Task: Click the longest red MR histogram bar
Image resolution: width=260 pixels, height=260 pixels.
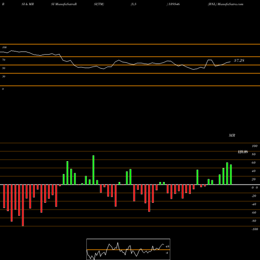Action: pyautogui.click(x=23, y=205)
